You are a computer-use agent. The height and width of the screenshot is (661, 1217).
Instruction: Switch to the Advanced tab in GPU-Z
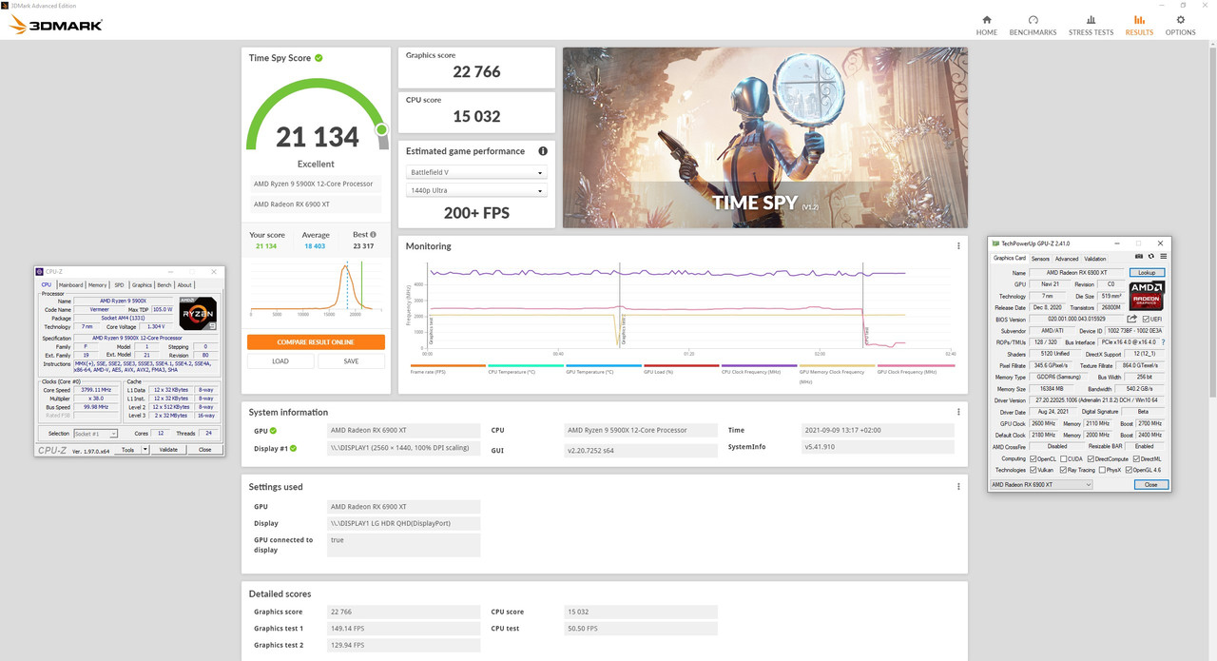point(1067,259)
